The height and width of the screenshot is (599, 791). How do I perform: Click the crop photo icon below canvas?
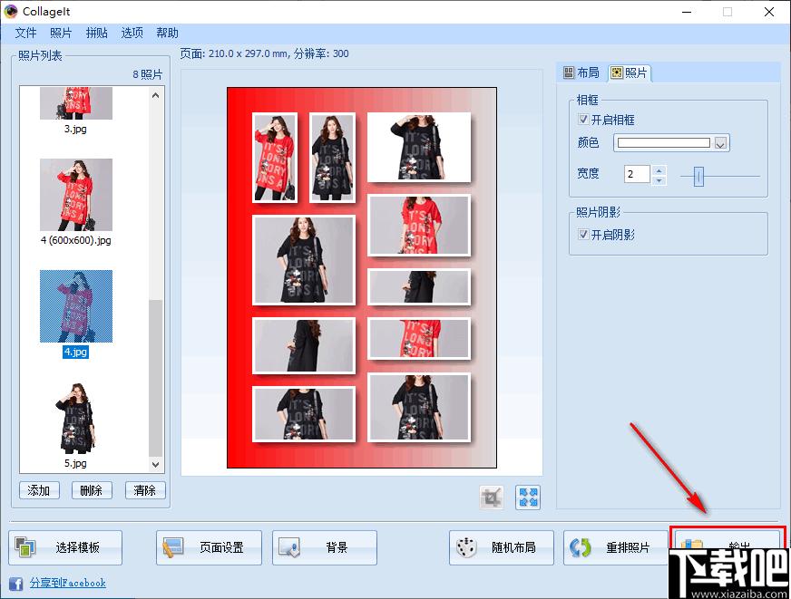coord(492,498)
